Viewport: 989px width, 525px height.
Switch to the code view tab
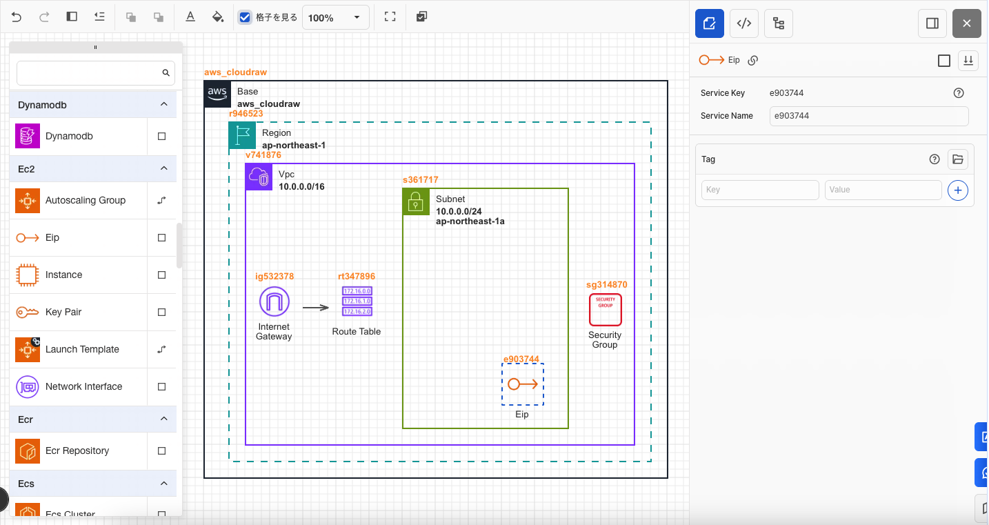(x=743, y=23)
